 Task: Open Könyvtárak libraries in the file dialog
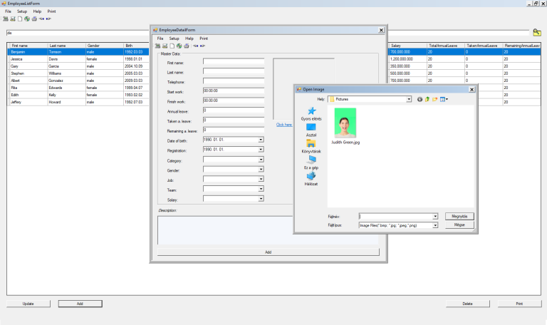tap(311, 146)
